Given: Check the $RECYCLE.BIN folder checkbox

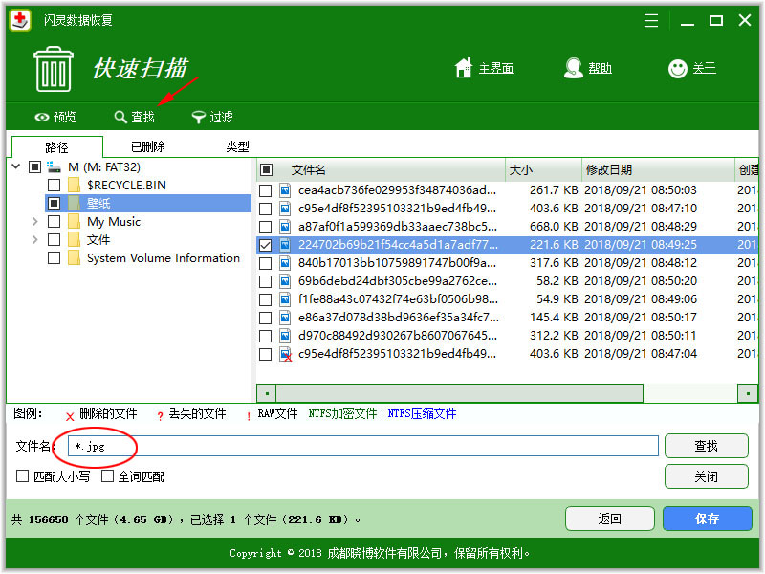Looking at the screenshot, I should coord(55,185).
